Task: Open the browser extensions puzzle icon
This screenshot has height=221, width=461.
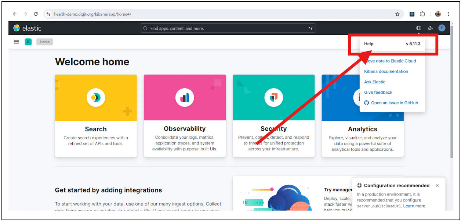Action: pos(422,14)
